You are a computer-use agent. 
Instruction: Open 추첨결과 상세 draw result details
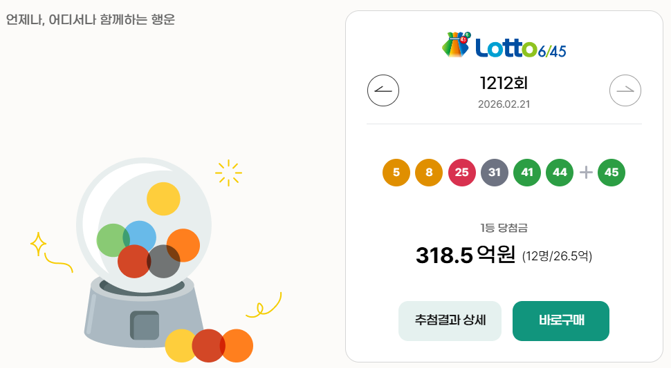tap(450, 321)
